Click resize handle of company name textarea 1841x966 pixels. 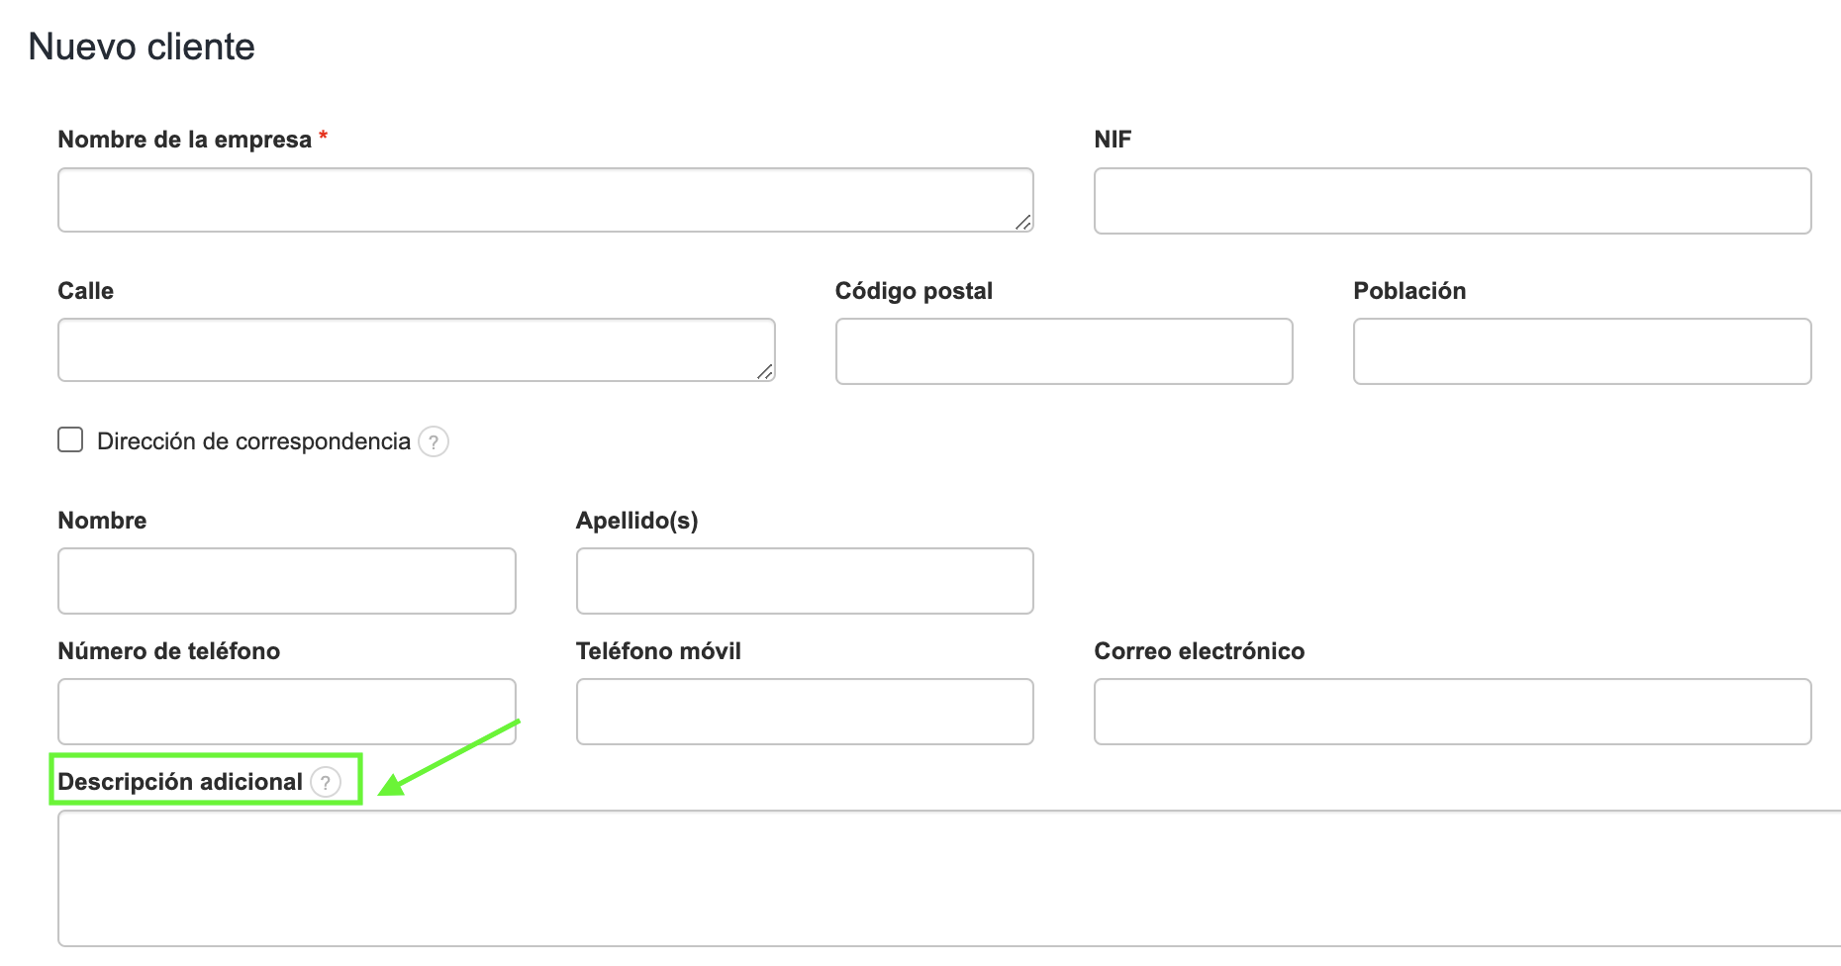pyautogui.click(x=1023, y=223)
